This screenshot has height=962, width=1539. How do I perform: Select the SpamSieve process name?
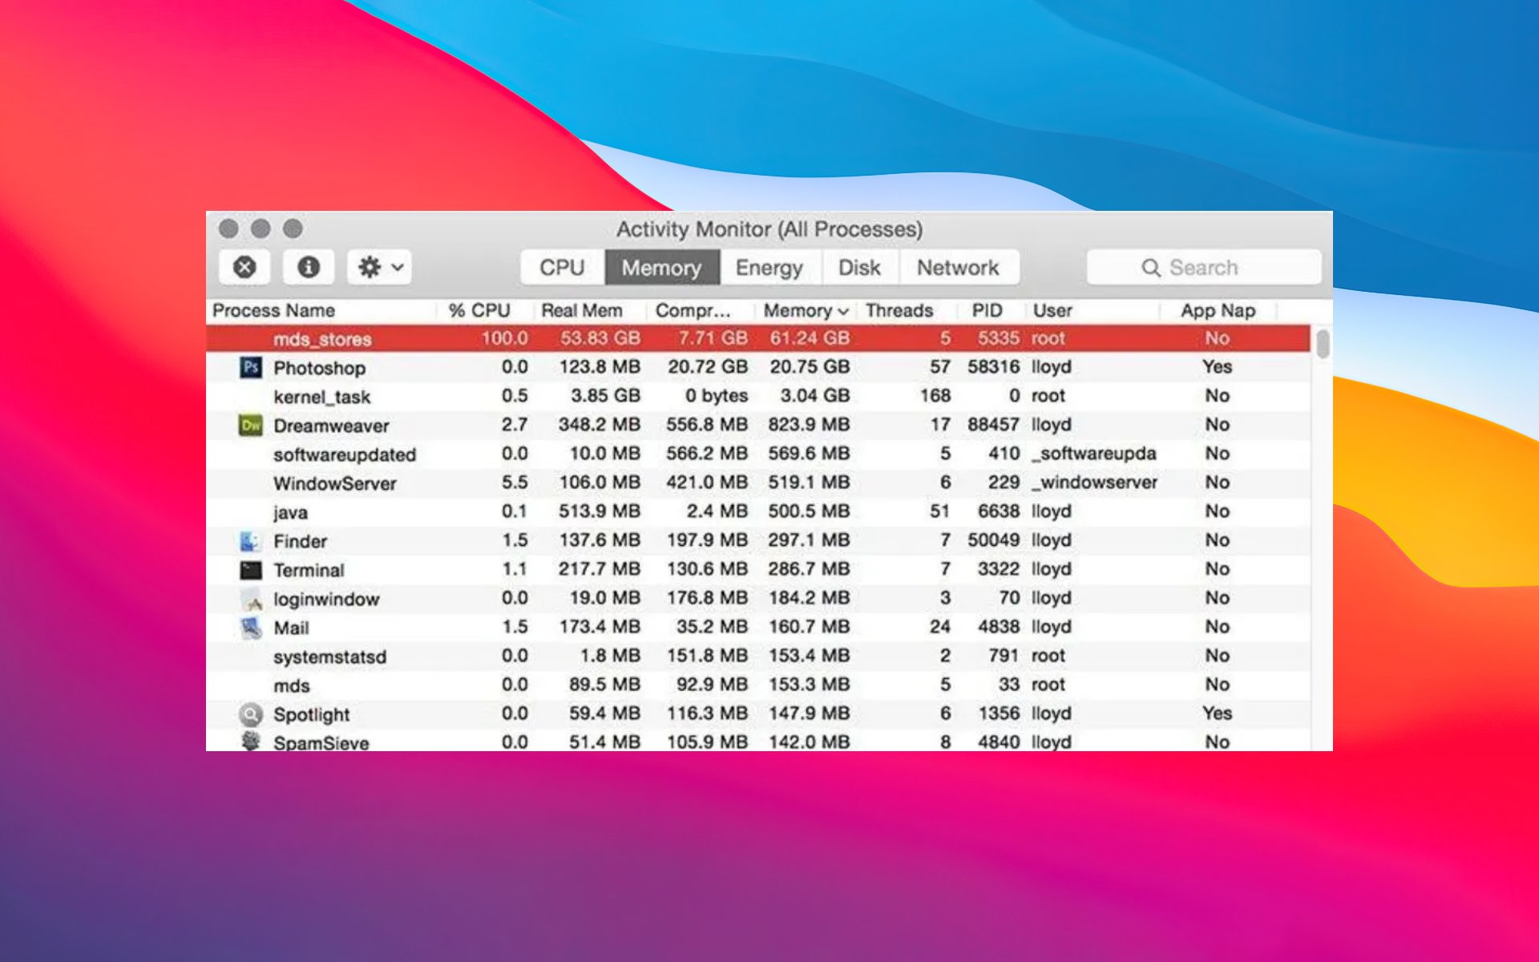(x=321, y=742)
